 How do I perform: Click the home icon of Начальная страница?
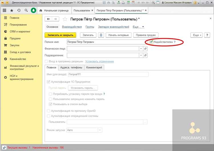[41, 11]
